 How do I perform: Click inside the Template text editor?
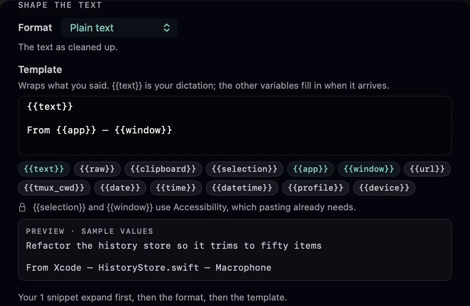tap(235, 125)
